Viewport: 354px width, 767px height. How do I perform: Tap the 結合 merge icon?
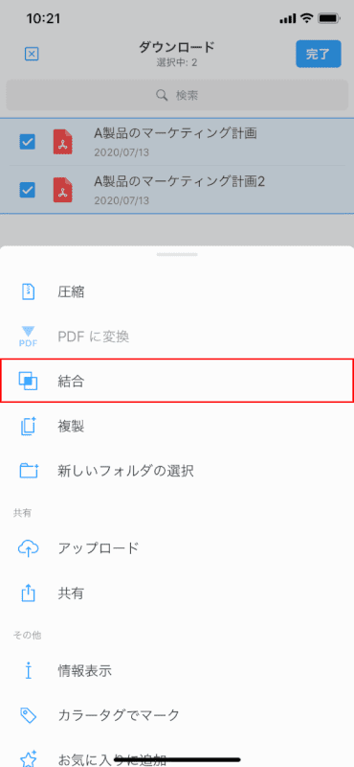tap(29, 381)
